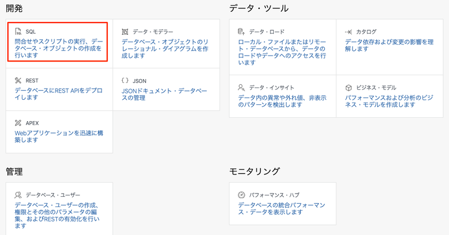This screenshot has width=449, height=235.
Task: Click the JSON curly braces icon
Action: click(125, 81)
